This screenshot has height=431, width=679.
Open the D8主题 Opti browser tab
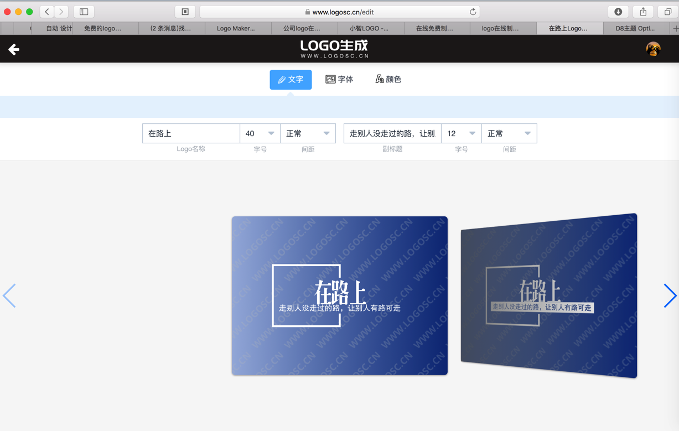pos(636,28)
